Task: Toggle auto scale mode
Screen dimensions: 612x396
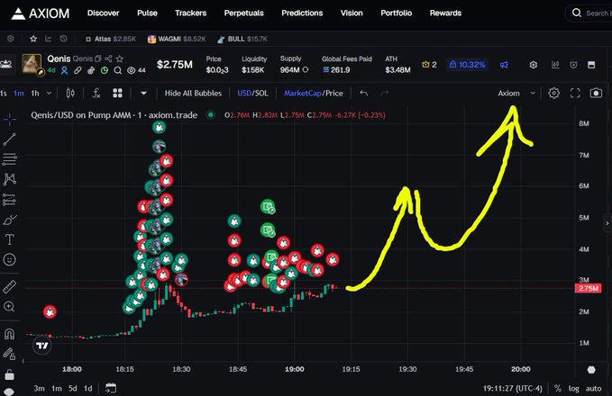Action: [593, 388]
